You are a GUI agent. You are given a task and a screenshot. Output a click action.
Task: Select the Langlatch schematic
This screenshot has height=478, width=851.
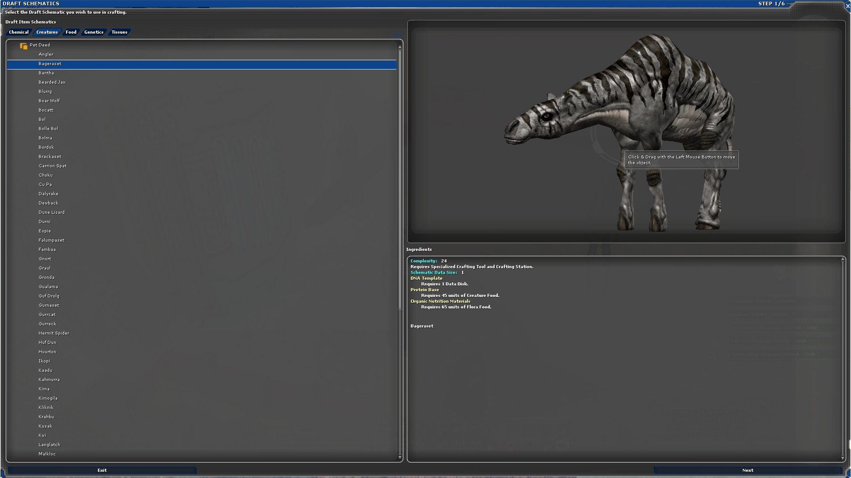click(x=49, y=445)
